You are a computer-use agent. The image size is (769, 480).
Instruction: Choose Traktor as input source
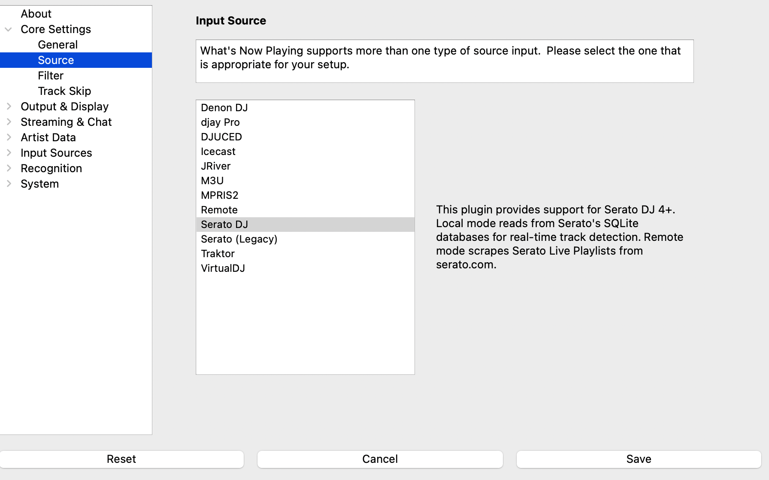point(218,253)
